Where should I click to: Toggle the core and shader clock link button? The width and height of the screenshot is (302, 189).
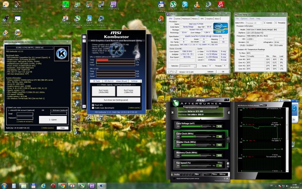tap(228, 140)
